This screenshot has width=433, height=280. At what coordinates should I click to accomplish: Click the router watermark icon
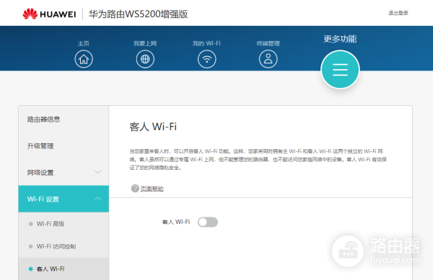(x=348, y=251)
